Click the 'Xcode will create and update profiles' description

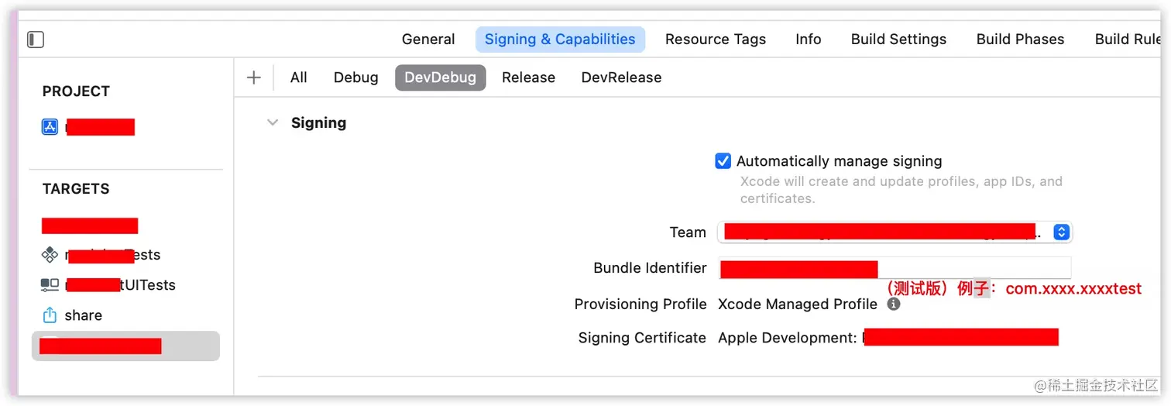click(x=901, y=190)
